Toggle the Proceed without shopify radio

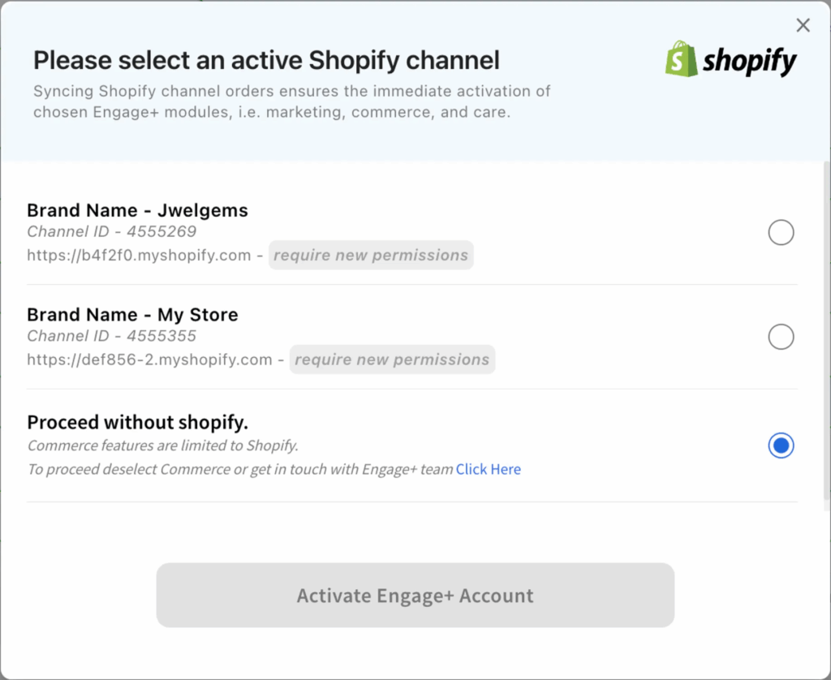tap(781, 445)
